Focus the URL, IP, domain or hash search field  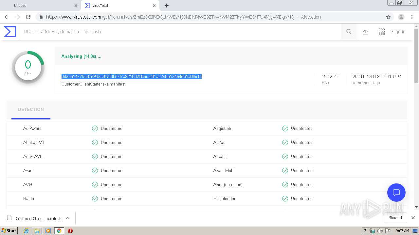[180, 32]
